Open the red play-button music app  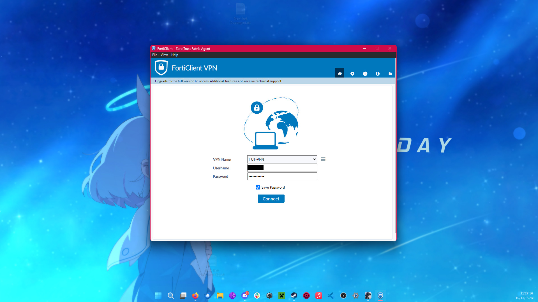coord(306,296)
